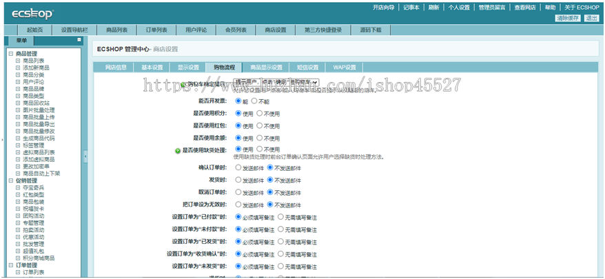Collapse the left sidebar with the arrow handle
This screenshot has height=279, width=605.
[x=85, y=156]
